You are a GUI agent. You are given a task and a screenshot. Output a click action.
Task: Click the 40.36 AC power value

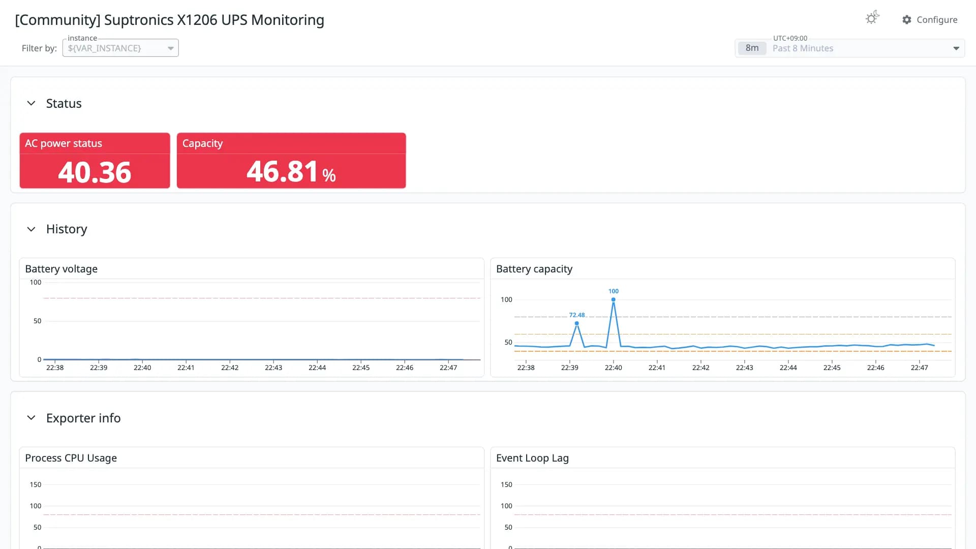[95, 172]
